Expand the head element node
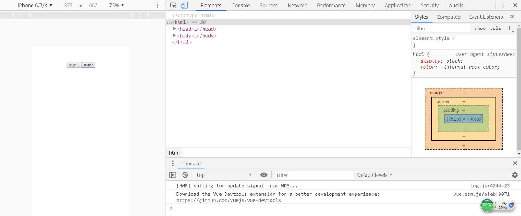521x216 pixels. pos(175,29)
